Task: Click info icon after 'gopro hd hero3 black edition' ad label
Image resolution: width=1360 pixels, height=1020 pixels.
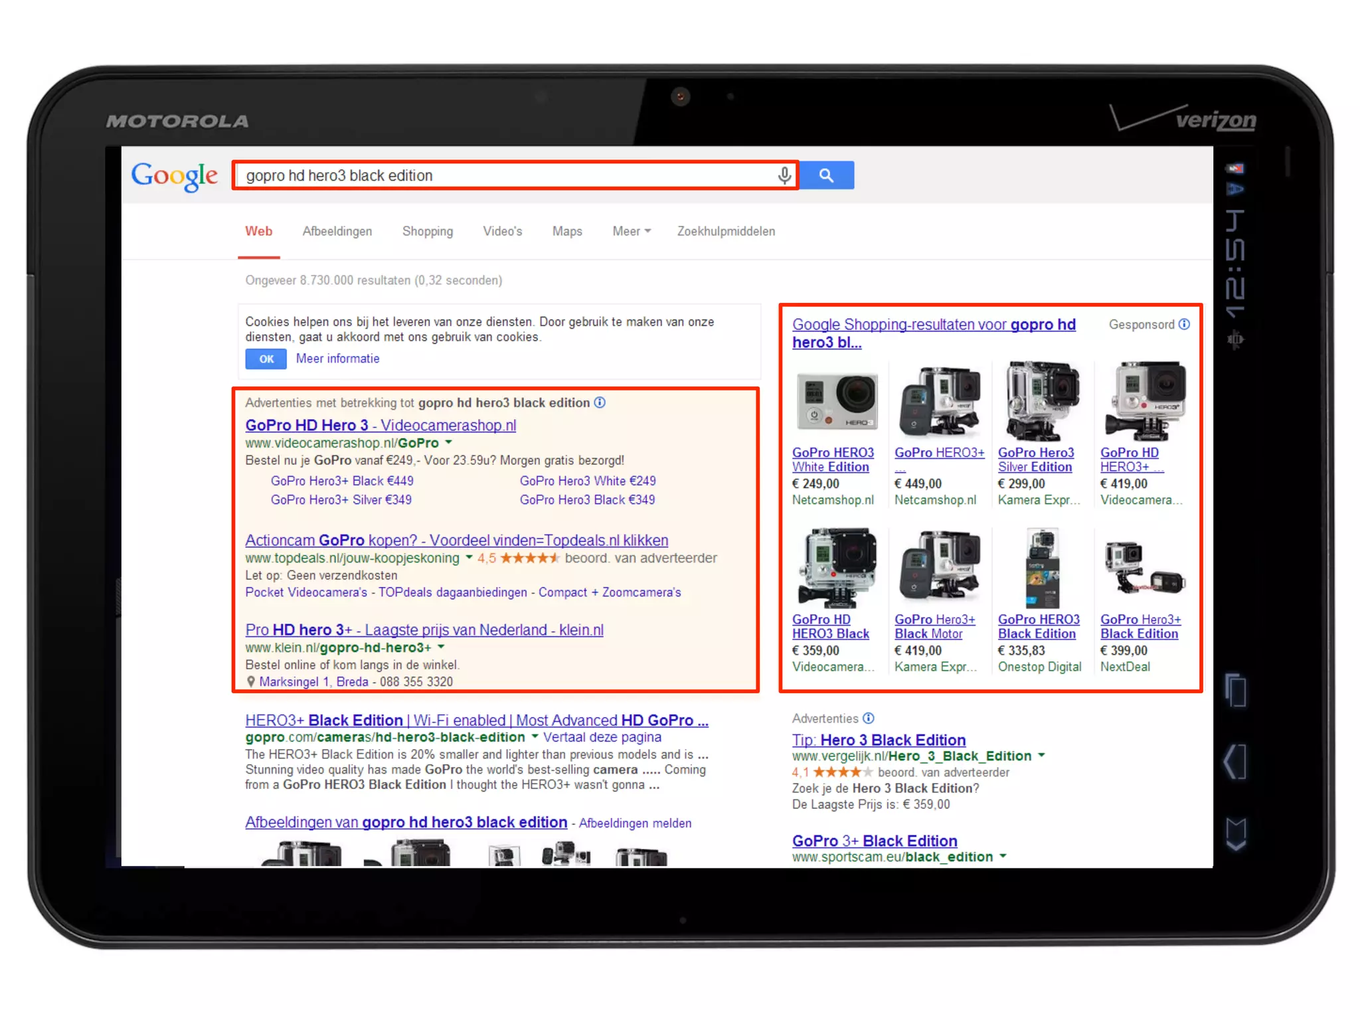Action: coord(600,402)
